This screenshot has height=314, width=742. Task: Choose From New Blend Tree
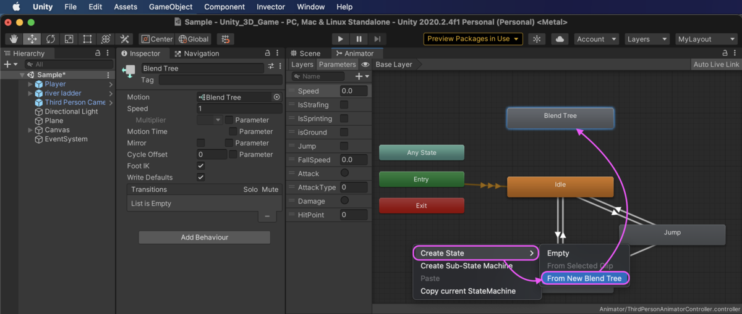point(585,278)
